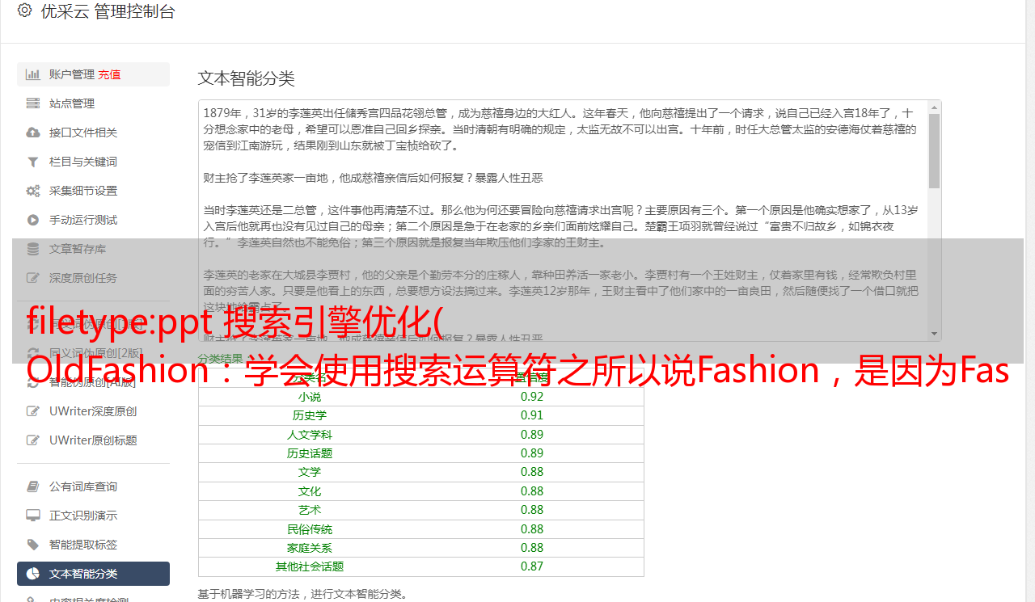Click the edit icon for UWriter原创标题

click(x=33, y=440)
